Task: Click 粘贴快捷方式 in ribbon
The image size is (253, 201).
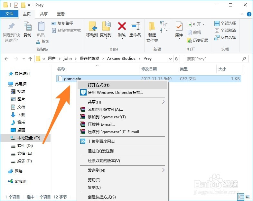Action: pos(66,31)
